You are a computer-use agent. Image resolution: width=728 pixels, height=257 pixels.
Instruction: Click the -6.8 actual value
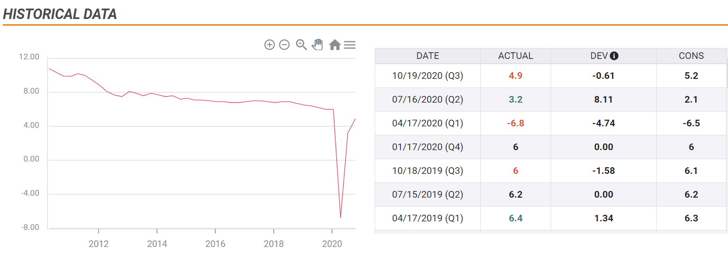click(515, 123)
